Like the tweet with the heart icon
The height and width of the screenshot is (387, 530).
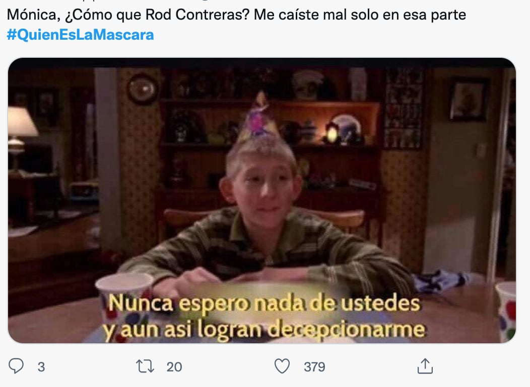[282, 366]
